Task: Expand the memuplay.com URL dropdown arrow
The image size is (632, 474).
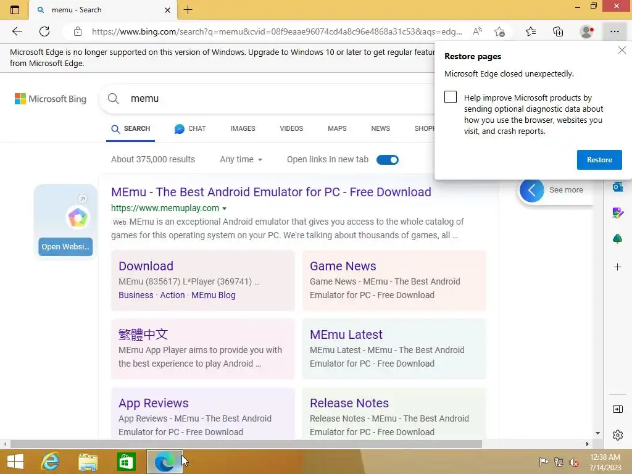Action: [x=225, y=209]
